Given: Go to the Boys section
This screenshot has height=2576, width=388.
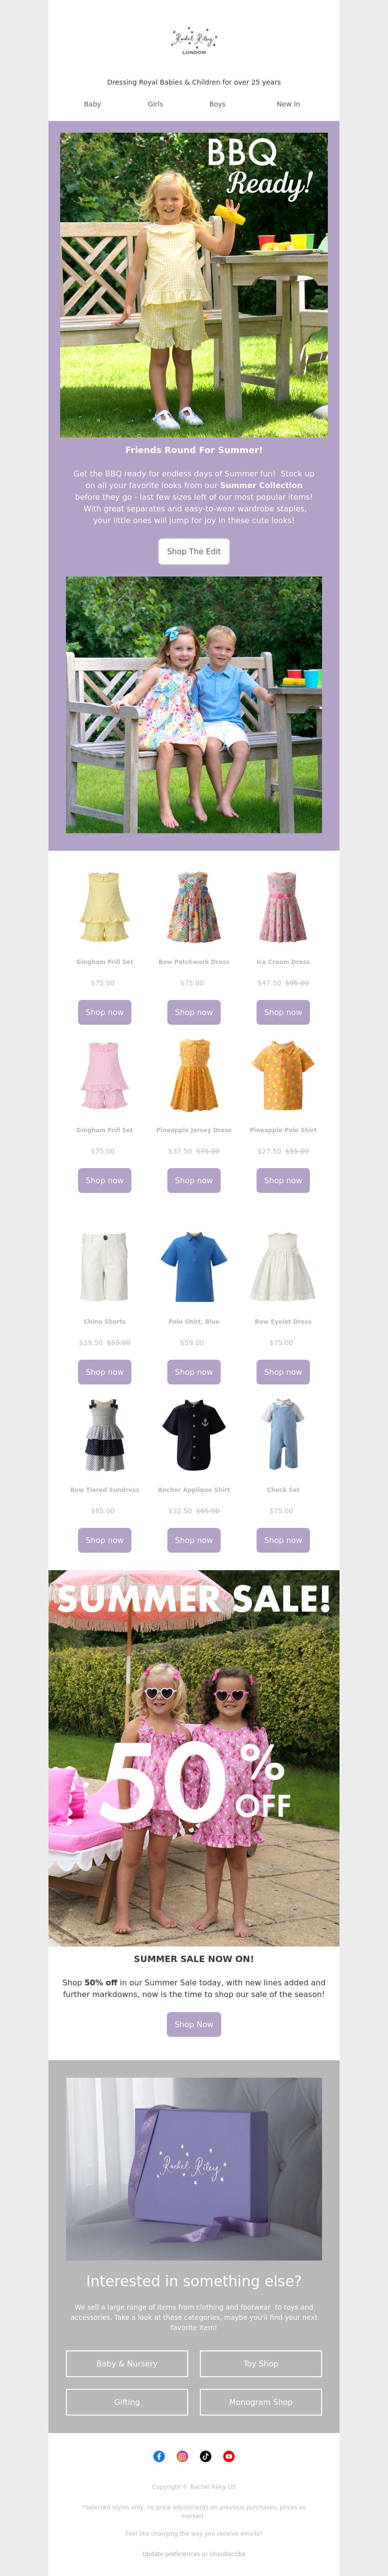Looking at the screenshot, I should (217, 104).
